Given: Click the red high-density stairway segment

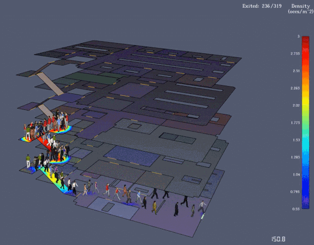Looking at the screenshot, I should [45, 143].
